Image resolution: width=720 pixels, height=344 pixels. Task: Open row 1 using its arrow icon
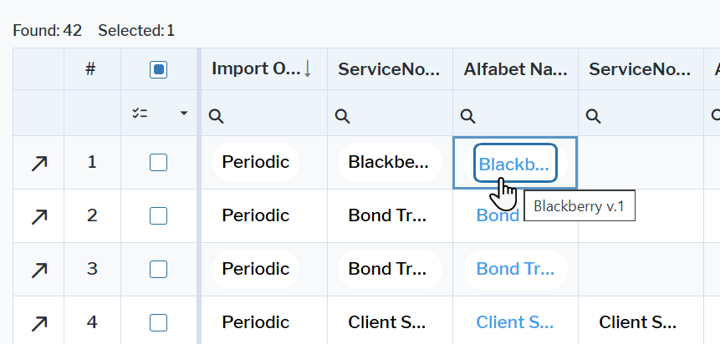point(38,163)
